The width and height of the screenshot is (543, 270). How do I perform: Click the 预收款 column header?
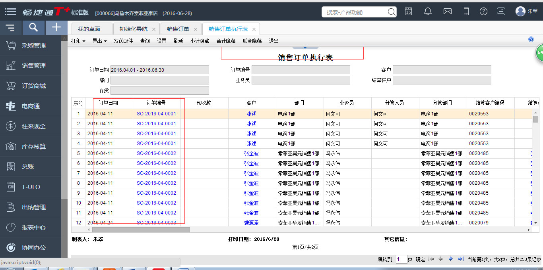204,103
